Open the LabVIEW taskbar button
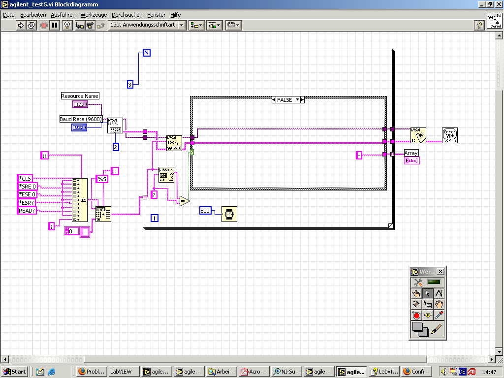Viewport: 504px width, 378px height. pos(123,372)
